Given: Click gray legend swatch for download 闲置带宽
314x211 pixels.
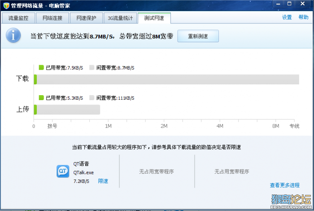Looking at the screenshot, I should point(92,67).
